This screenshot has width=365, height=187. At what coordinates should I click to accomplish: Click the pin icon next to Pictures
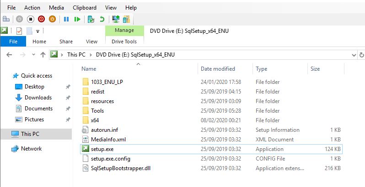point(68,119)
